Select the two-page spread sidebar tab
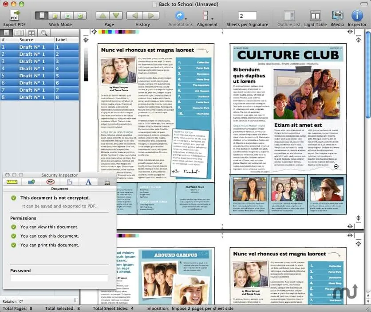The image size is (371, 312). (19, 33)
